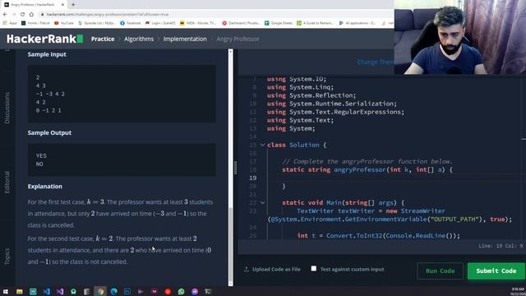526x296 pixels.
Task: Open the Algorithms breadcrumb link
Action: 139,39
